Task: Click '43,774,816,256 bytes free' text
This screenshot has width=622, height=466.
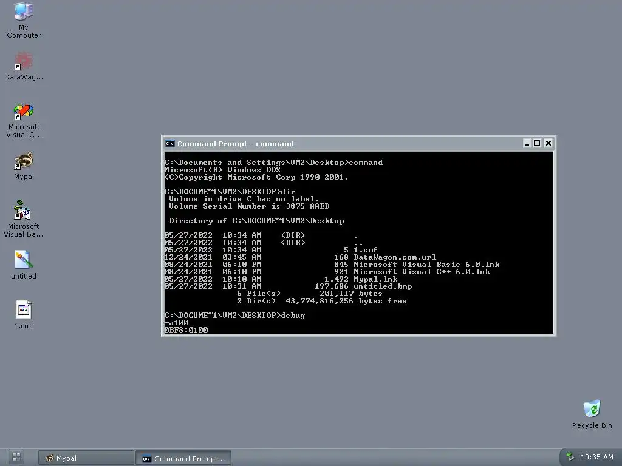Action: pyautogui.click(x=346, y=301)
